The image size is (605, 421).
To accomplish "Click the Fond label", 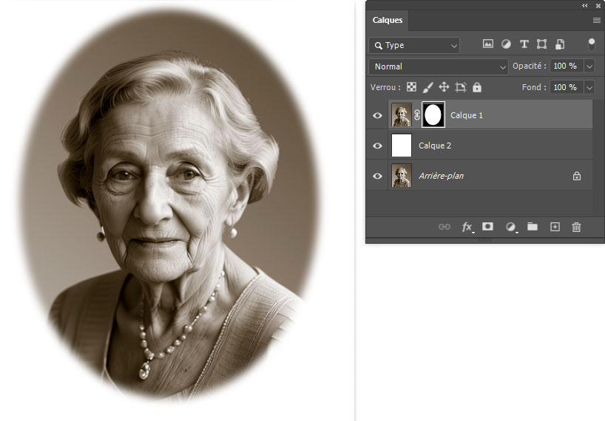I will coord(534,87).
